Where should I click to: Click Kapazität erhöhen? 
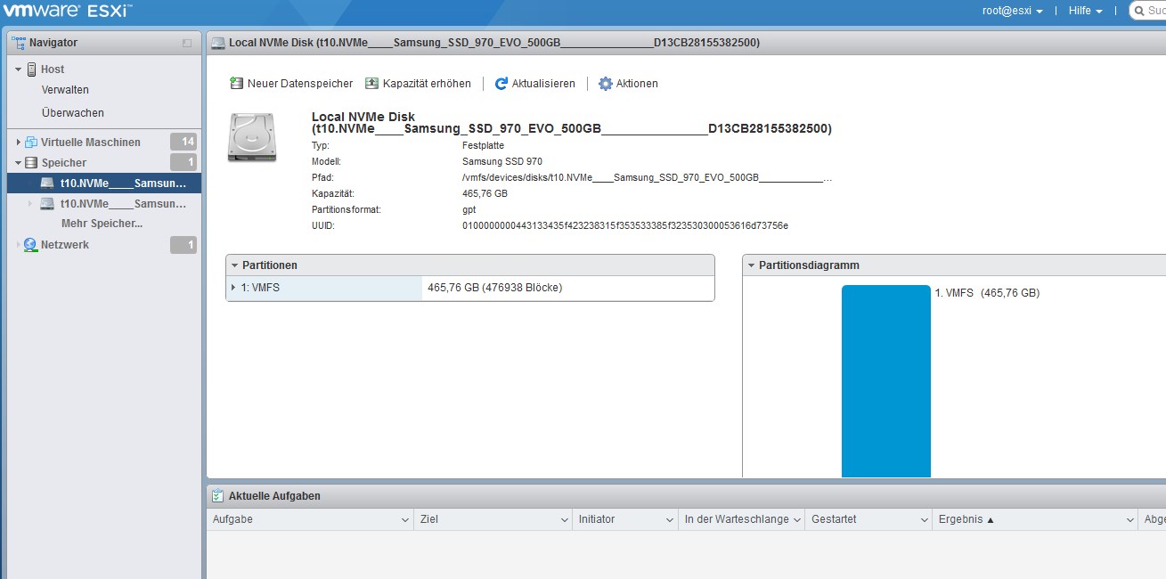click(x=418, y=84)
